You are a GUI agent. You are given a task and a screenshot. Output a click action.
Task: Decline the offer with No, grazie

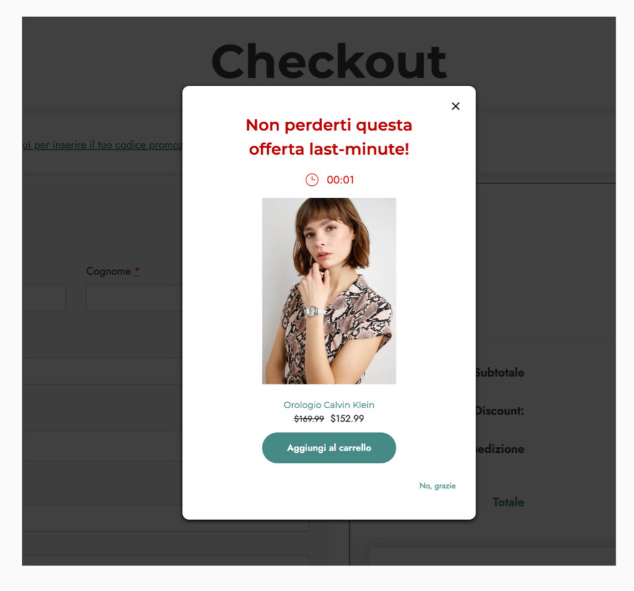pos(437,486)
